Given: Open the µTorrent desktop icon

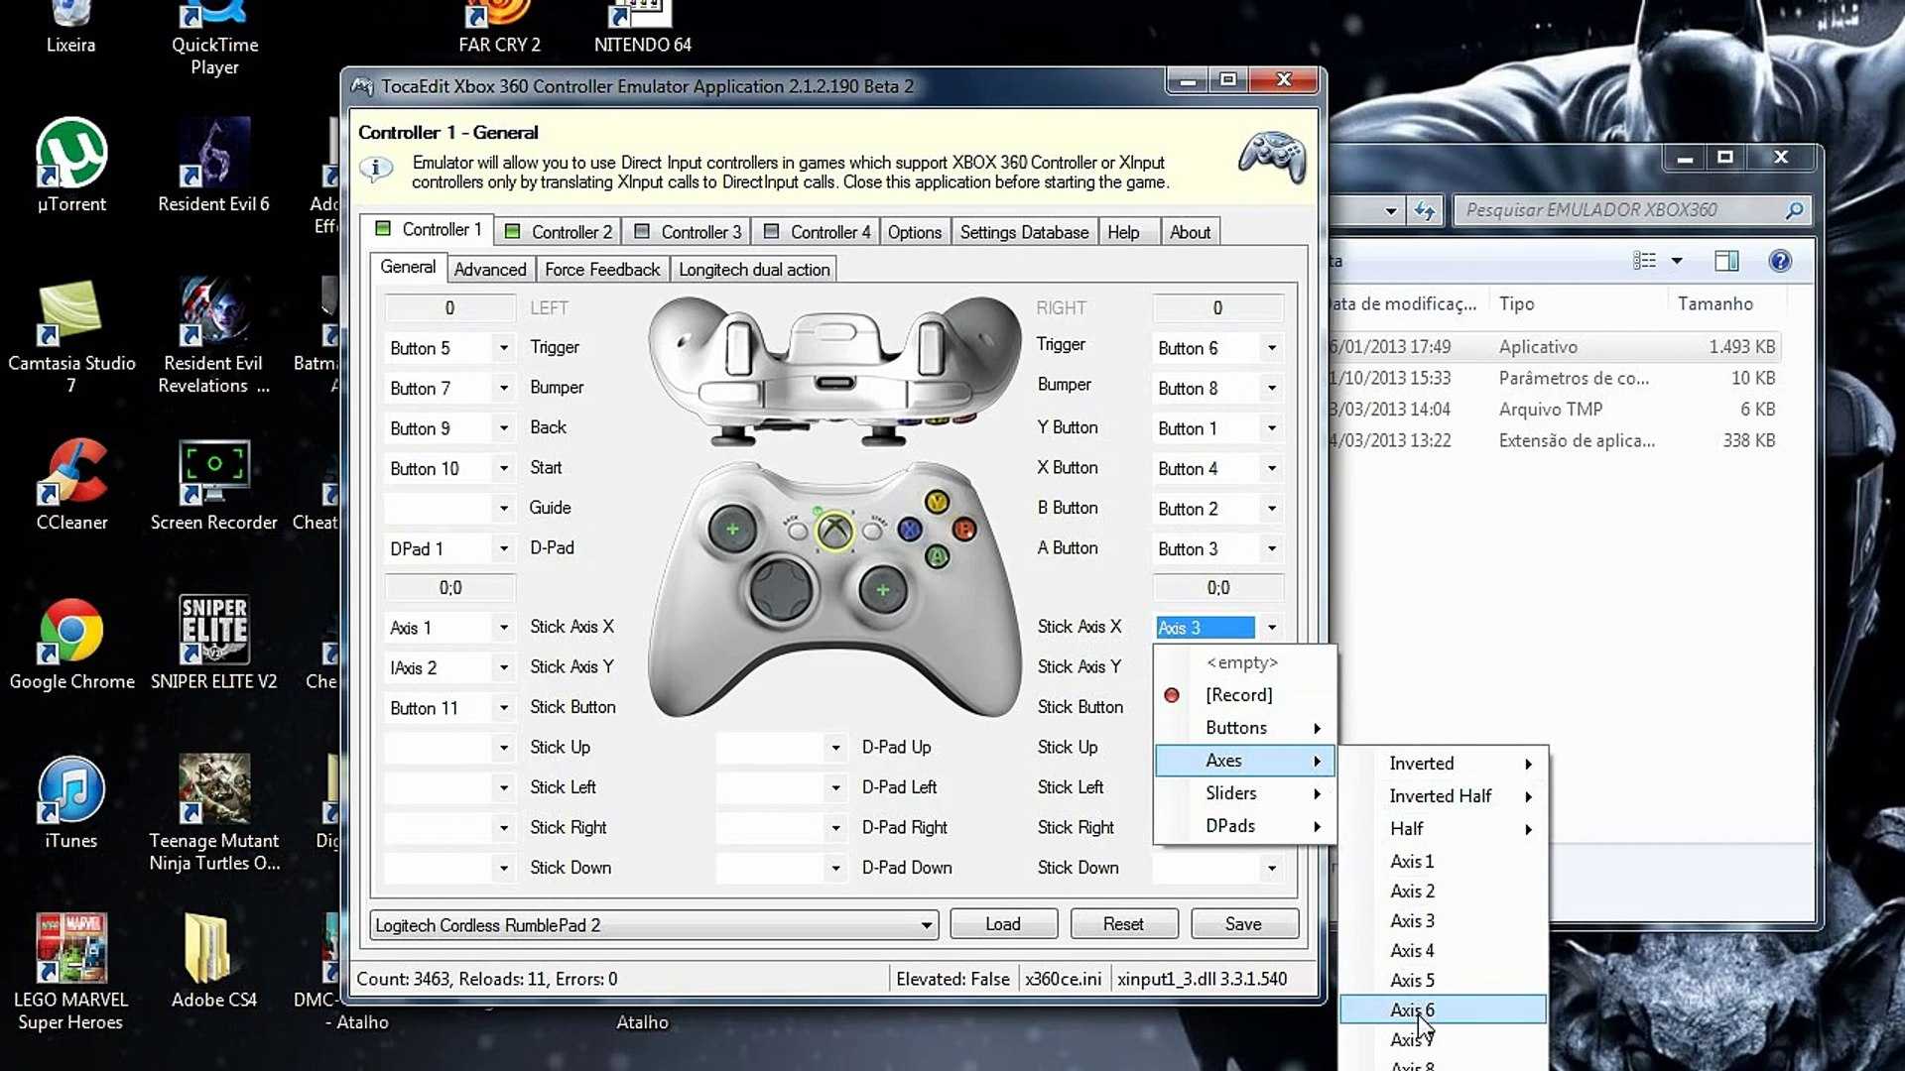Looking at the screenshot, I should [71, 165].
